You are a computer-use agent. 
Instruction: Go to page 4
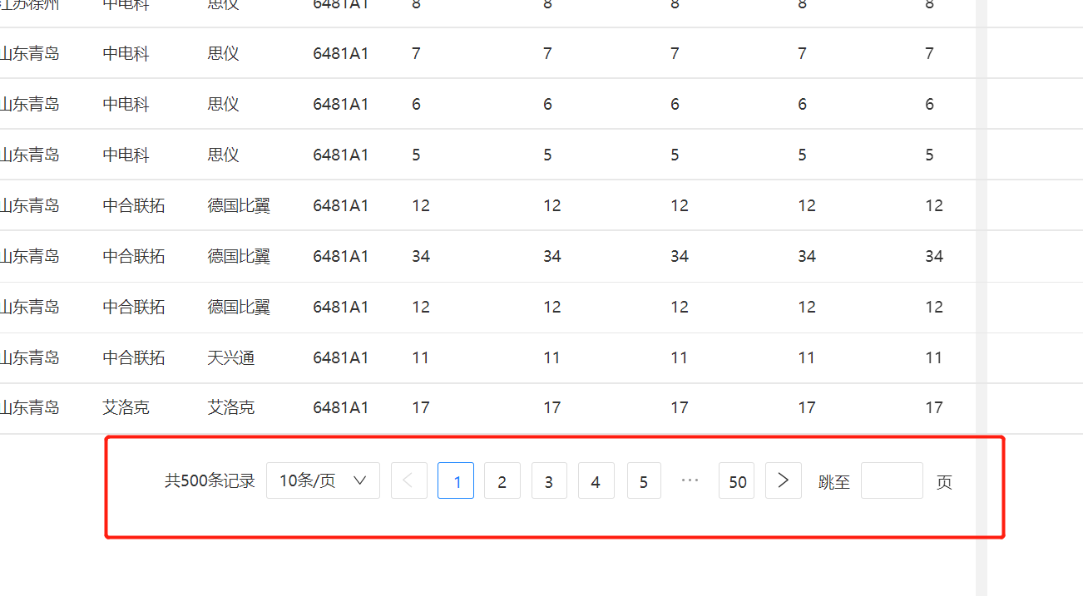[596, 480]
